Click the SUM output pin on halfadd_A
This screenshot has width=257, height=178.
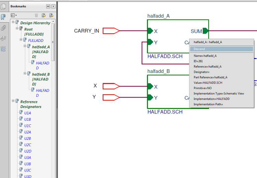(206, 31)
